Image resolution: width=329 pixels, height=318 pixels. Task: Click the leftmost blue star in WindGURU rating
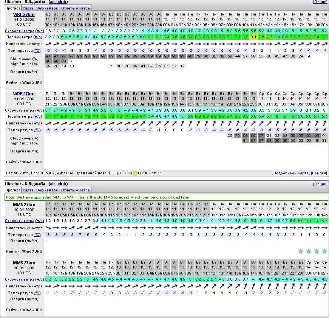(x=301, y=251)
